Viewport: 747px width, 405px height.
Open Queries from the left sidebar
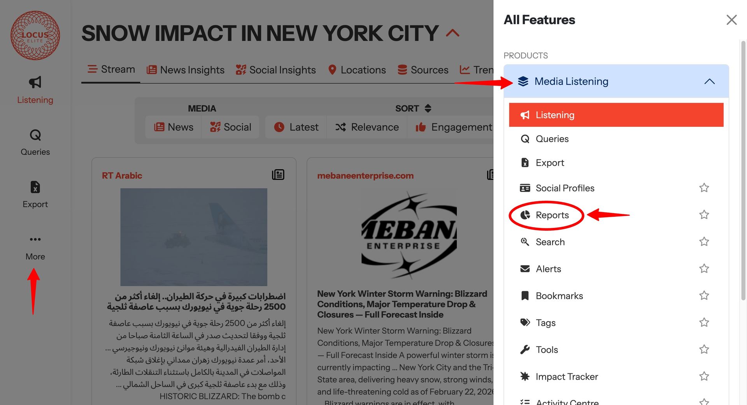click(x=35, y=142)
